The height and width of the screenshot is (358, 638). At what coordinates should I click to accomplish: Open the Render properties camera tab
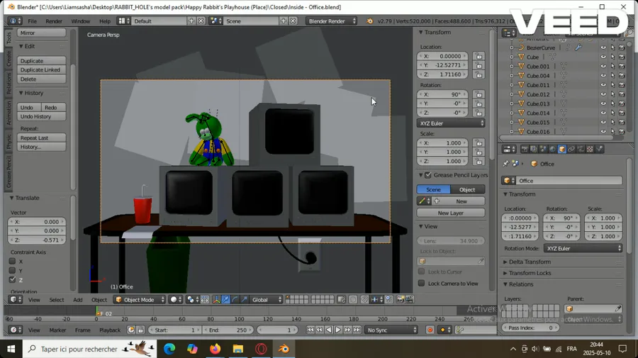point(525,150)
